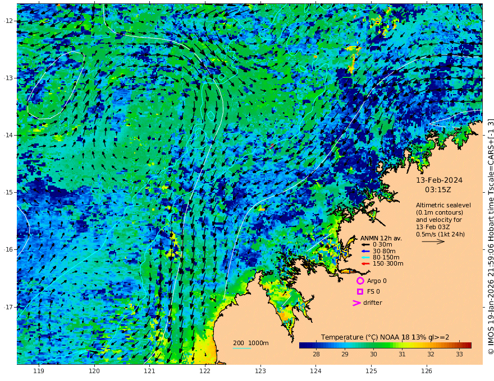Click the 32 tick label on colorbar
The image size is (494, 381).
tap(431, 354)
